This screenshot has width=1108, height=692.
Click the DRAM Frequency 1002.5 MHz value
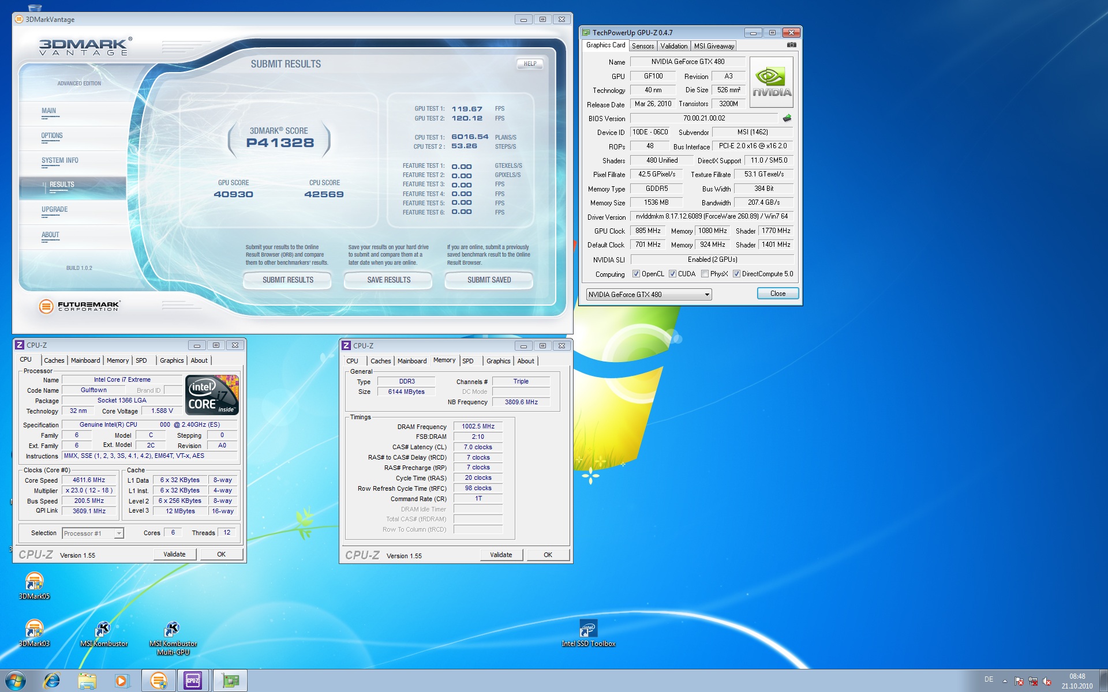pyautogui.click(x=478, y=427)
